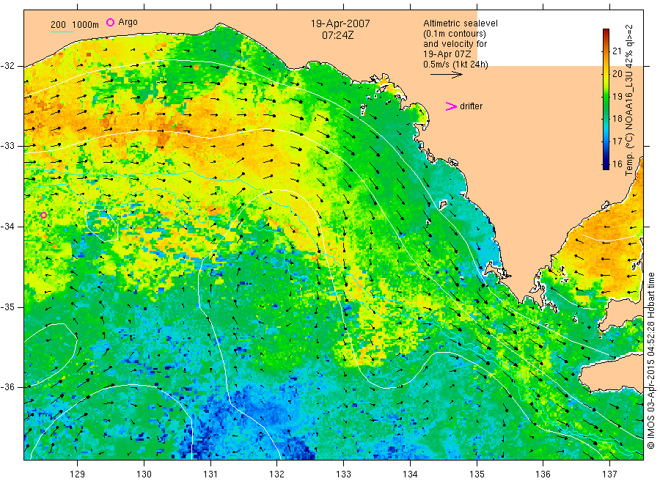Click the magenta drifter legend symbol
660x484 pixels.
point(451,106)
